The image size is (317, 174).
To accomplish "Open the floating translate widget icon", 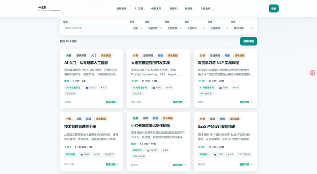I will pyautogui.click(x=313, y=73).
